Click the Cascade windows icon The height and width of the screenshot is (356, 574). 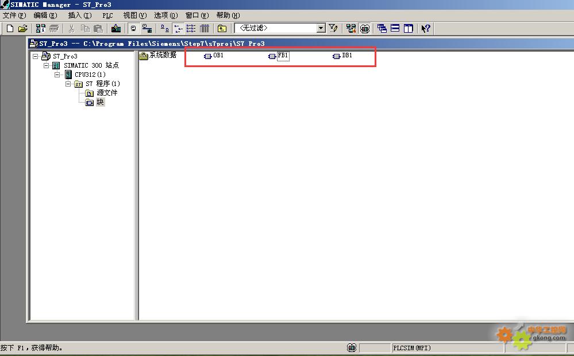(x=382, y=28)
